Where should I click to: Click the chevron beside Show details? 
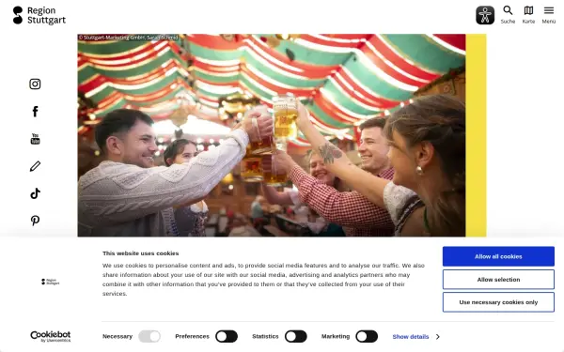438,337
